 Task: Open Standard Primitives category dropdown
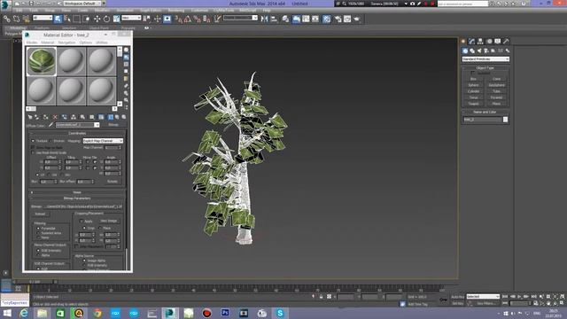(485, 59)
